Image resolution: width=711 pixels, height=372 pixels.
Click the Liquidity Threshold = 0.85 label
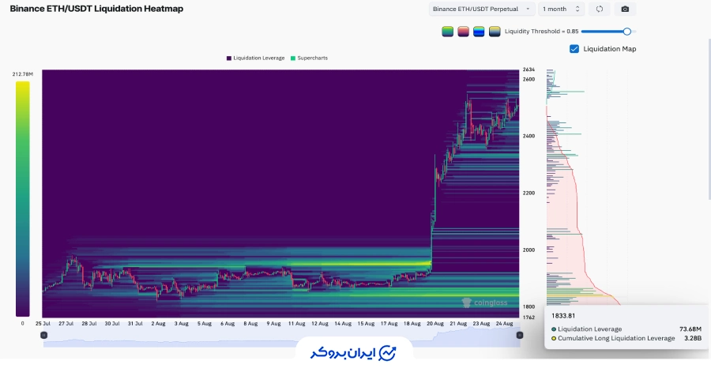(541, 32)
